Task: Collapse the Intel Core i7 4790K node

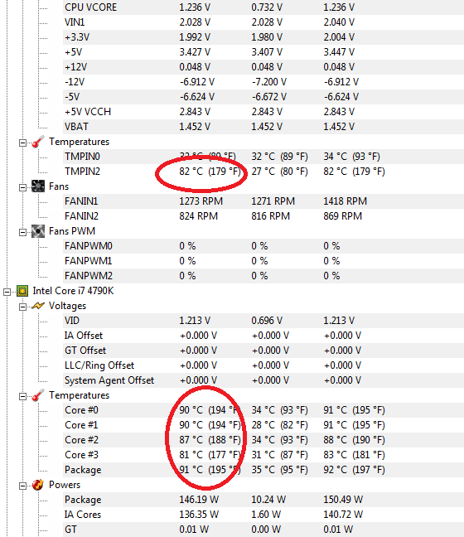Action: 7,292
